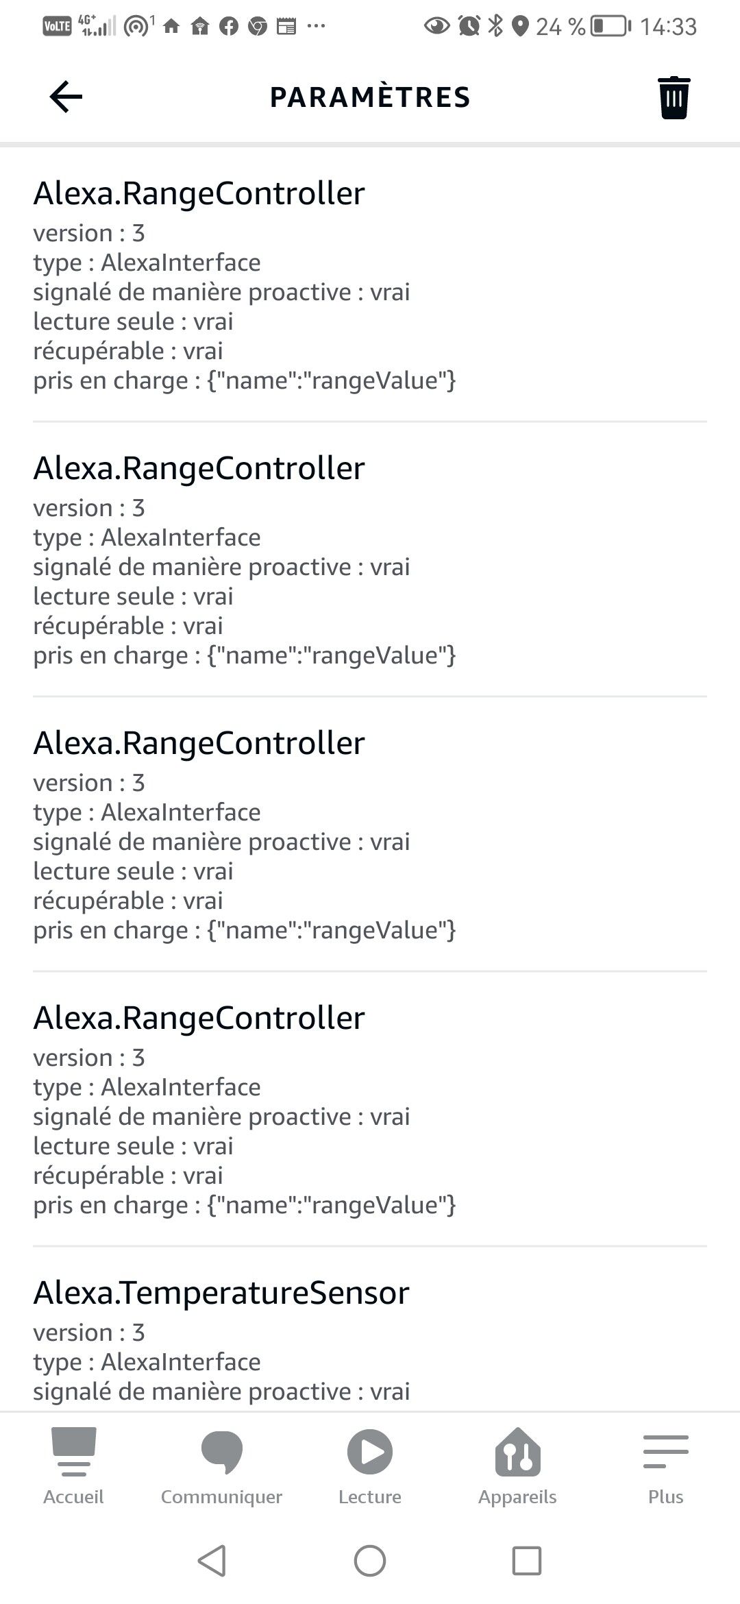This screenshot has height=1604, width=740.
Task: Select the fourth Alexa.RangeController heading
Action: click(199, 1018)
